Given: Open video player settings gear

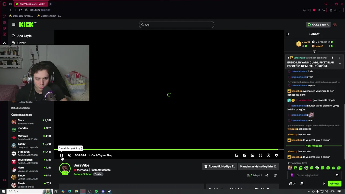Looking at the screenshot, I should coord(276,155).
